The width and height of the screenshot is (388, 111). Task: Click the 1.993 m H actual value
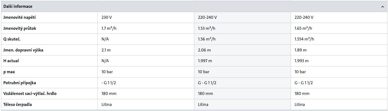301,61
